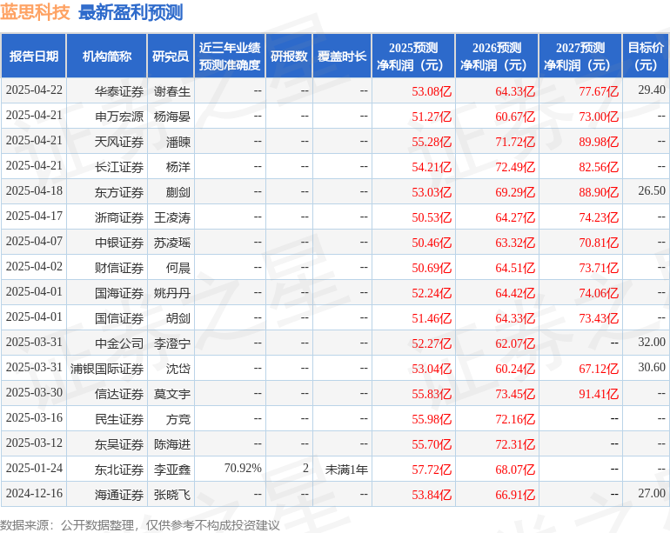Image resolution: width=670 pixels, height=533 pixels.
Task: Click the 最新盈利预测 heading
Action: [131, 12]
